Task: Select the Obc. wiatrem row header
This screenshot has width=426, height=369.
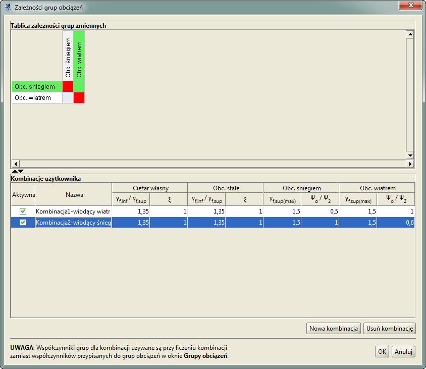Action: tap(37, 98)
